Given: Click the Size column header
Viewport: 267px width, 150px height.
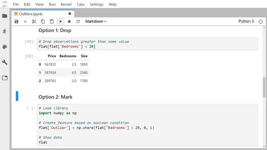Looking at the screenshot, I should coord(84,56).
